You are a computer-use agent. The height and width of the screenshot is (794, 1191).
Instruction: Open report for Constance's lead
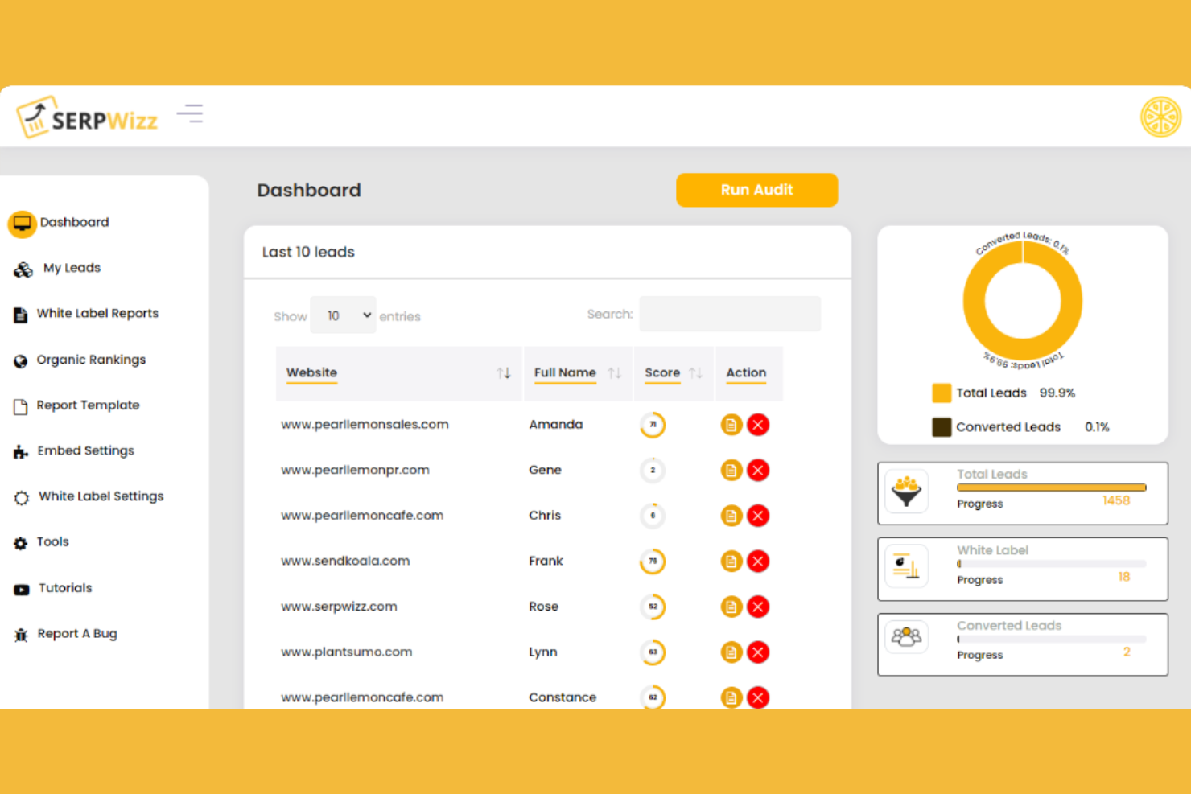(x=731, y=697)
